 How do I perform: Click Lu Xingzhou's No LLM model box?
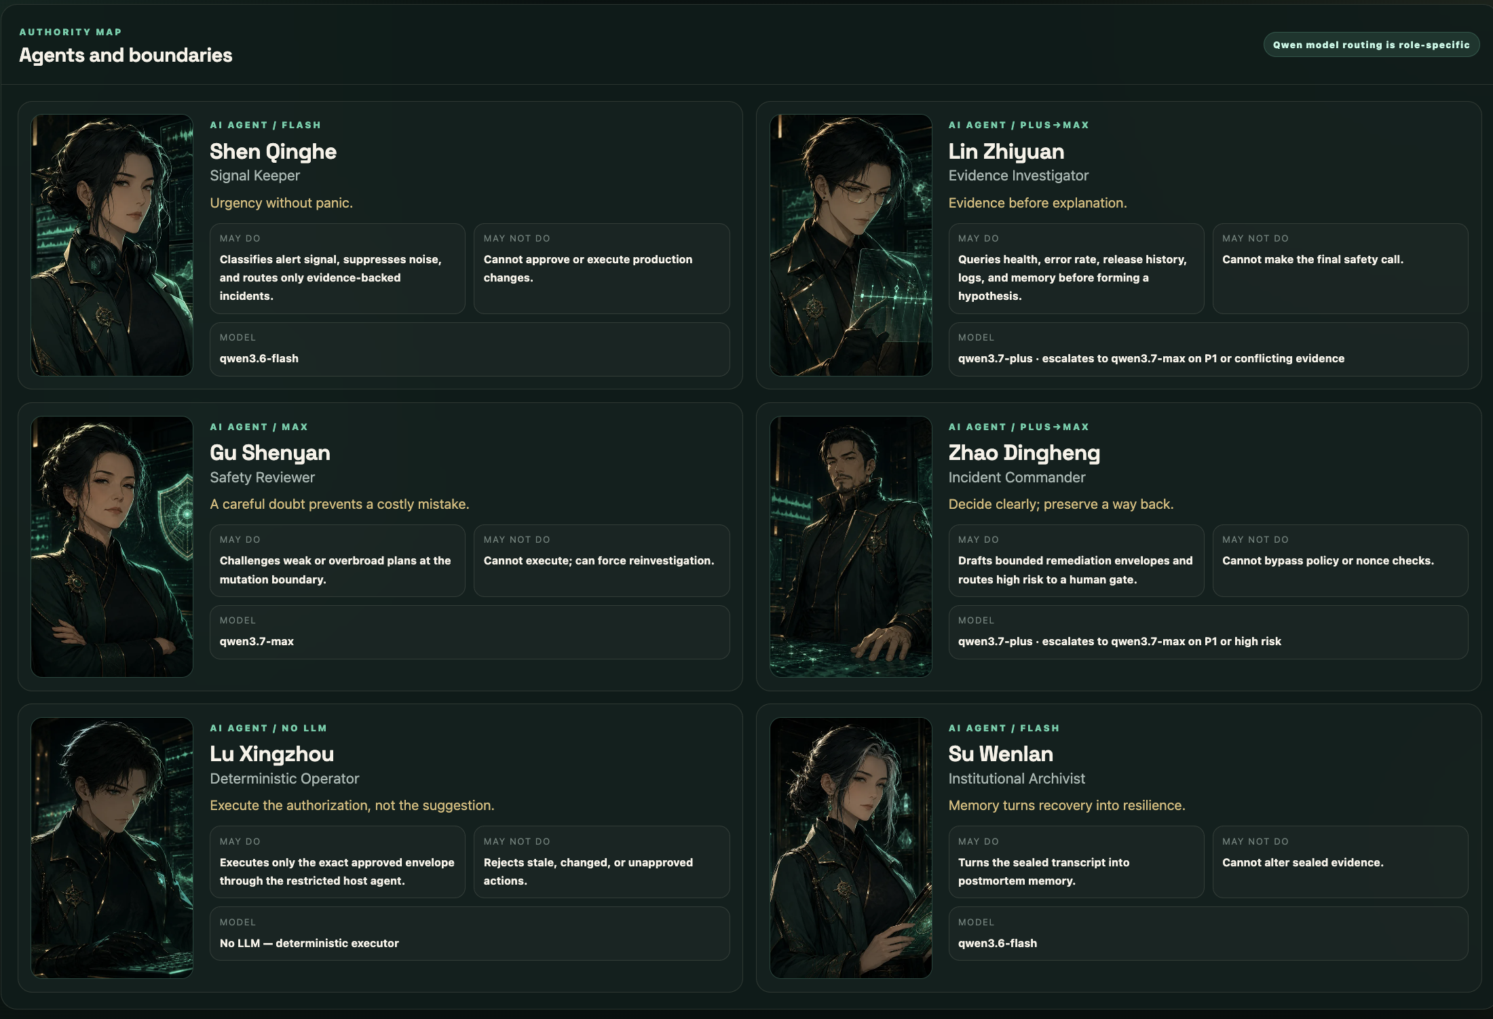pyautogui.click(x=470, y=934)
